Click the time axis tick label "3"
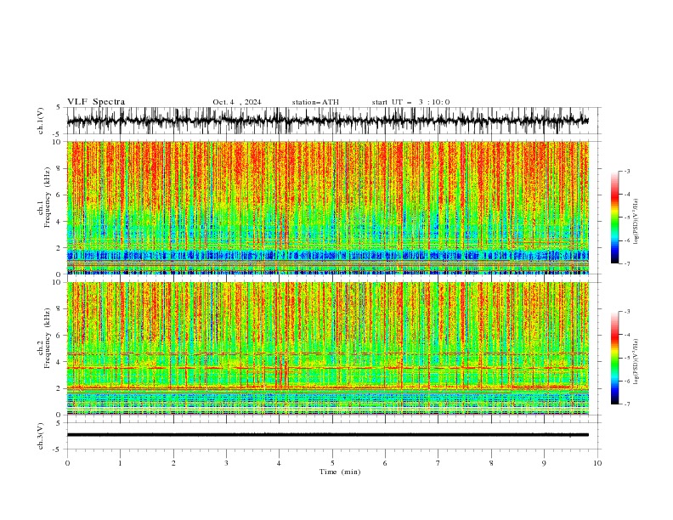 pyautogui.click(x=226, y=463)
